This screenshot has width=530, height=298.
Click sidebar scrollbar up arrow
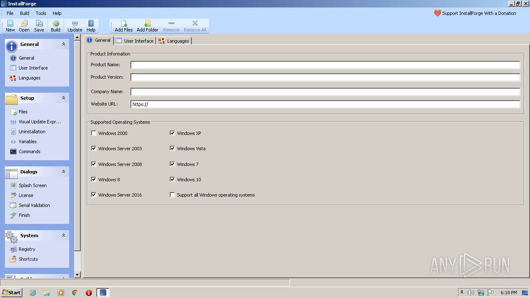77,37
